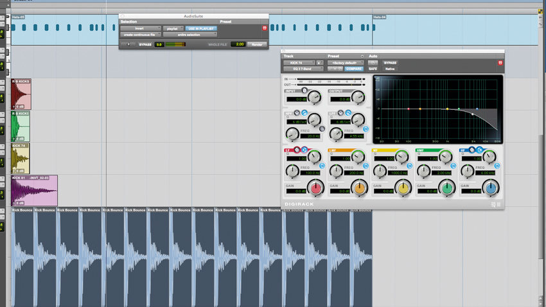Click the red LF GAIN knob
The height and width of the screenshot is (307, 546).
point(316,188)
